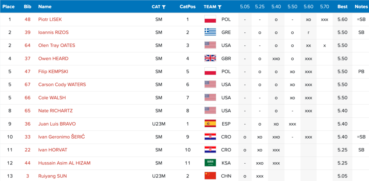Click the 5.70 height column header
369x181 pixels.
325,7
